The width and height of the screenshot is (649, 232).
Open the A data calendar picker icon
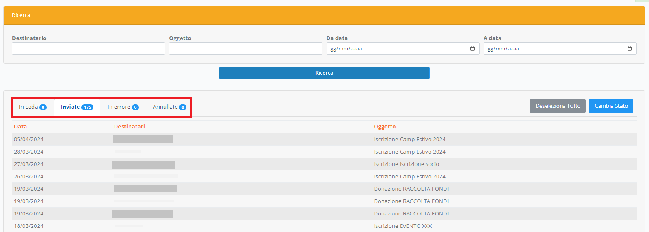[x=630, y=49]
